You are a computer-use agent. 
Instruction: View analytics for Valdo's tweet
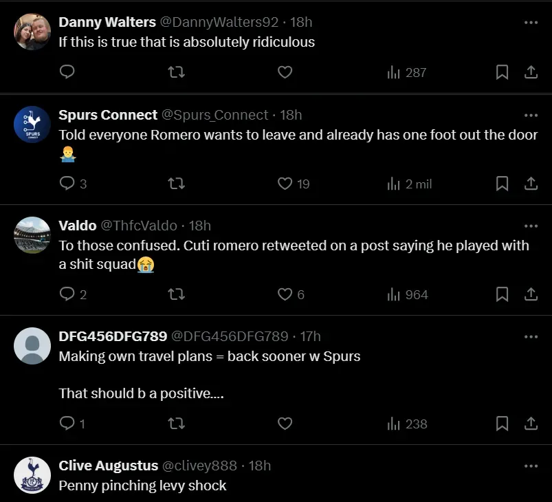tap(408, 294)
